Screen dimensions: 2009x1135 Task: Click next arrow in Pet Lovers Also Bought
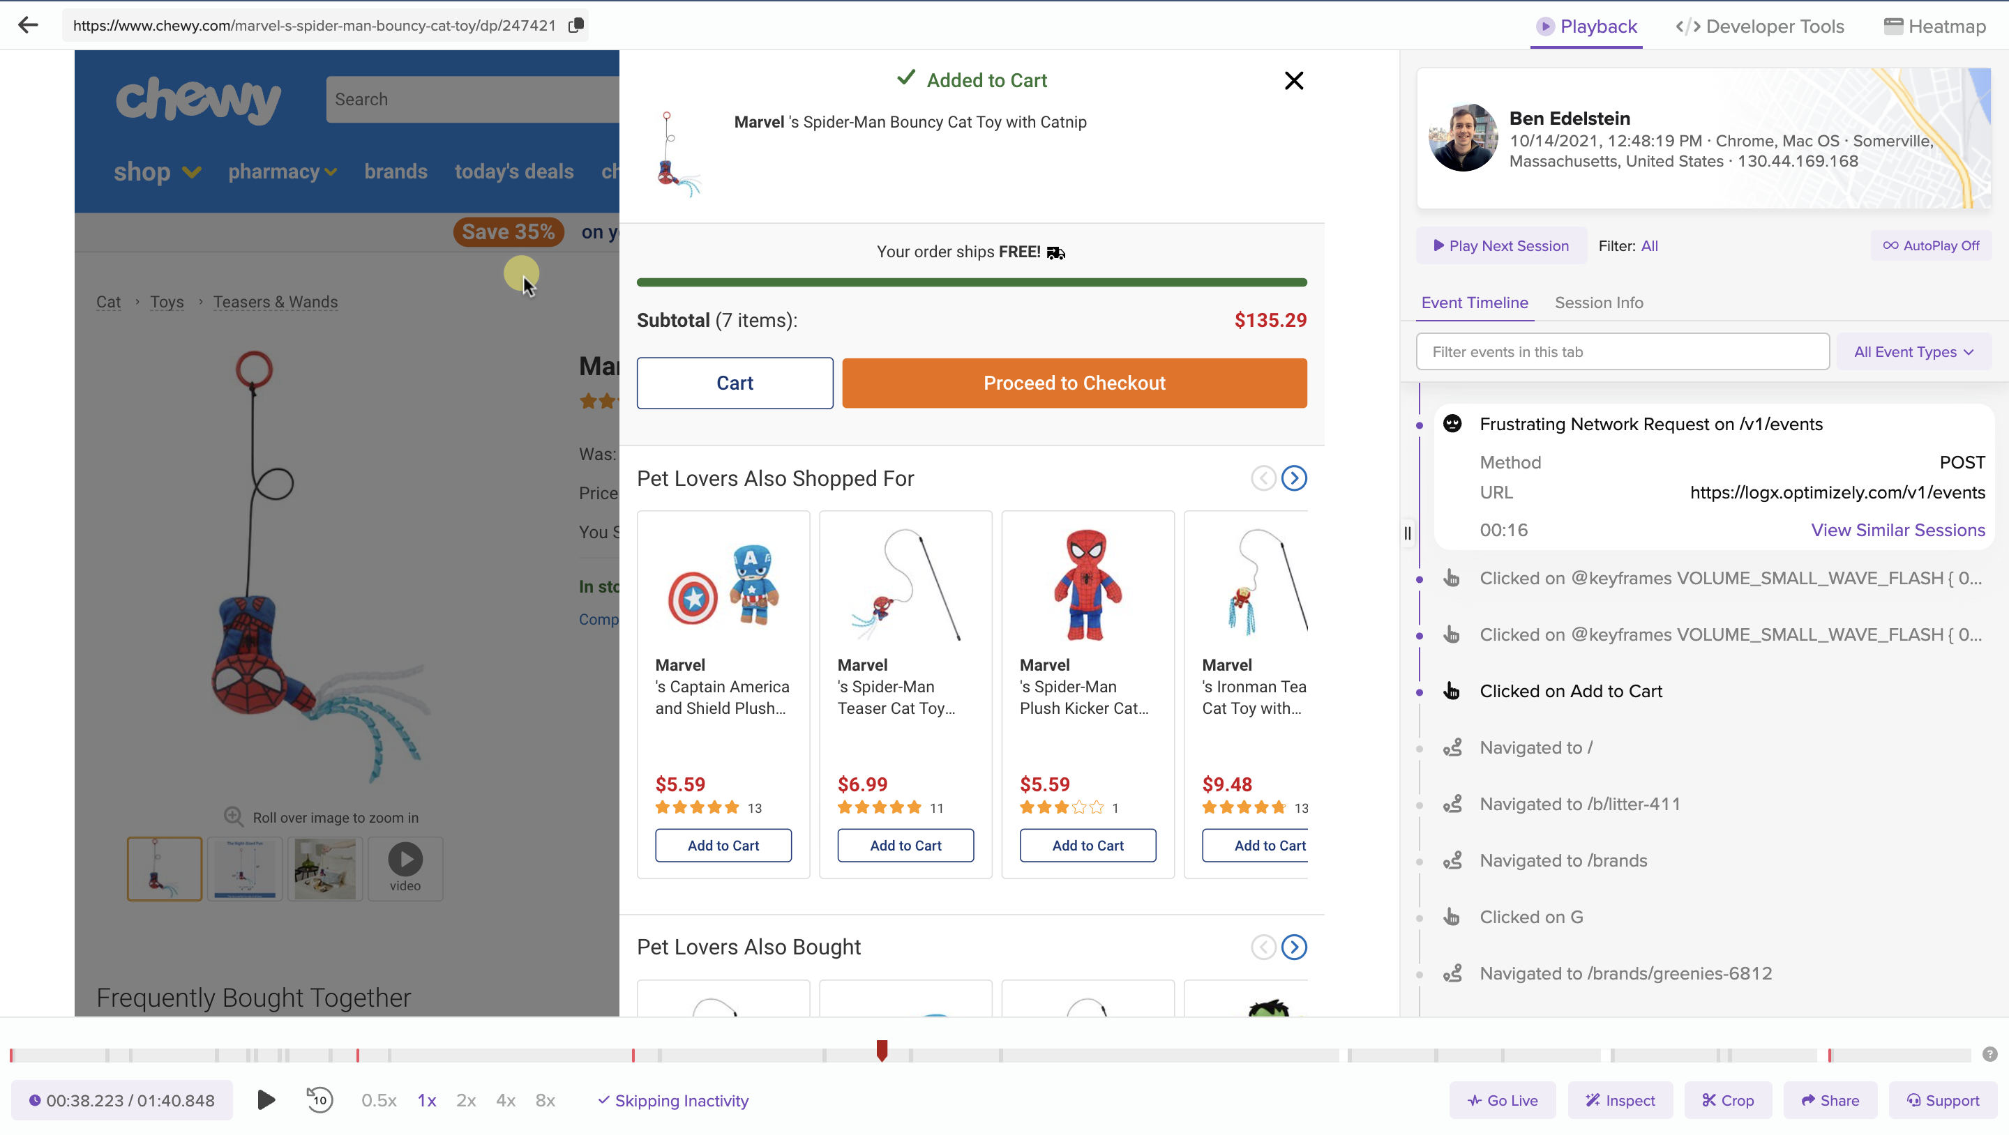pyautogui.click(x=1294, y=947)
